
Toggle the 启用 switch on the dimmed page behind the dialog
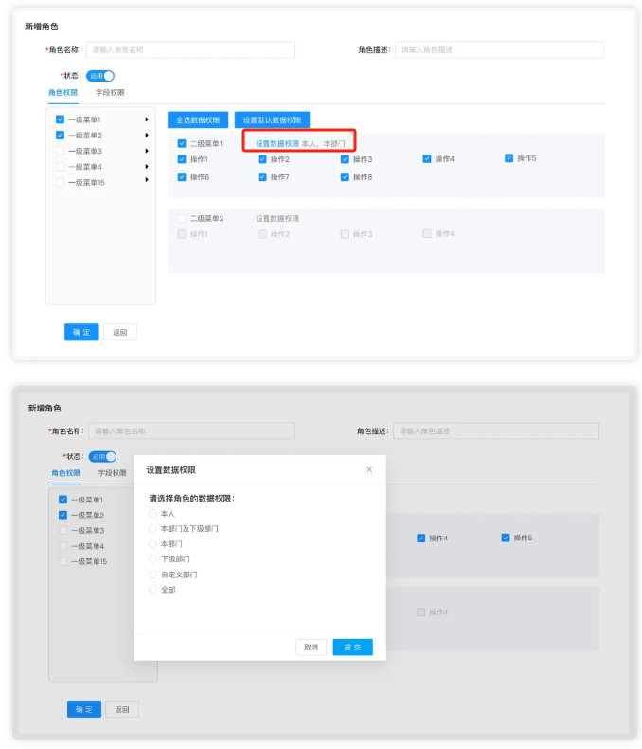point(102,457)
